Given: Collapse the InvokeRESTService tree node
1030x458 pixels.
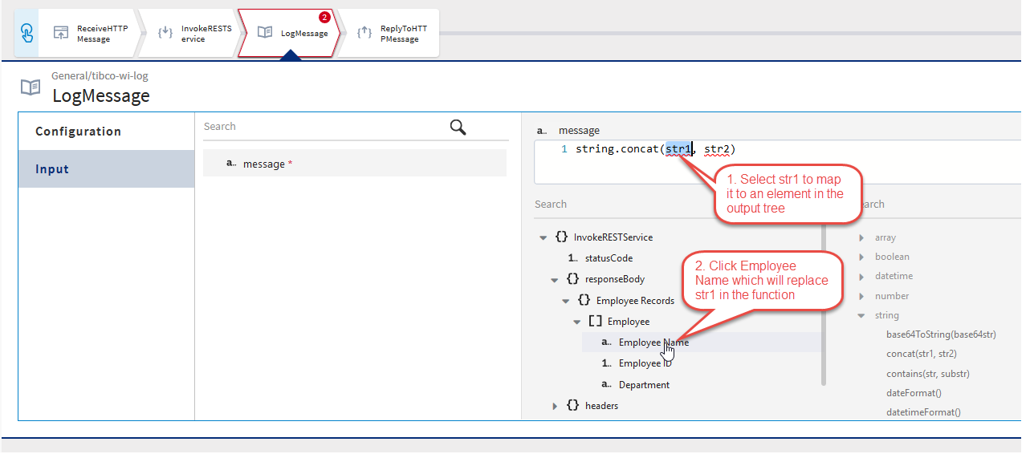Looking at the screenshot, I should point(543,238).
